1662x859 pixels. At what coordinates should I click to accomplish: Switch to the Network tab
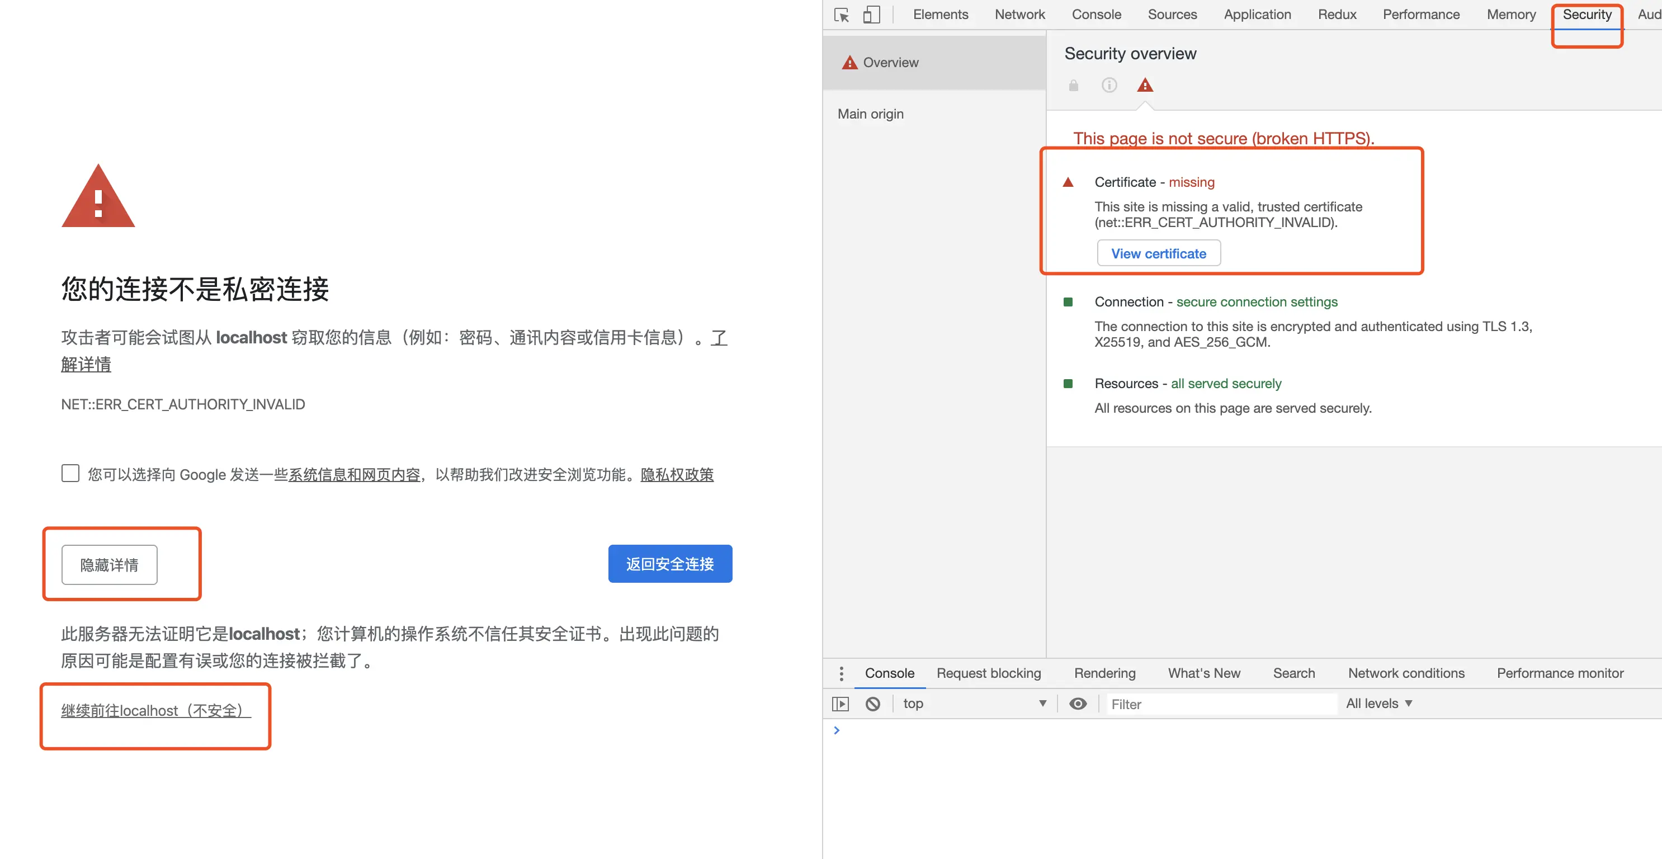(1019, 14)
